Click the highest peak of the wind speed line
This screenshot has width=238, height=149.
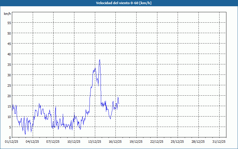pyautogui.click(x=100, y=60)
